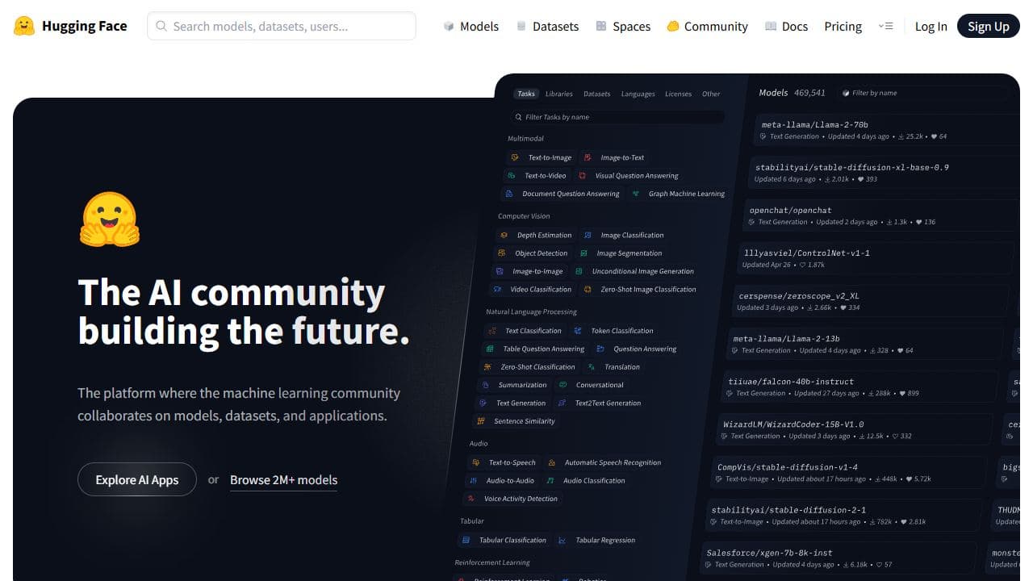Screen dimensions: 1033x581
Task: Select the Text-to-Image task tag
Action: pyautogui.click(x=549, y=157)
